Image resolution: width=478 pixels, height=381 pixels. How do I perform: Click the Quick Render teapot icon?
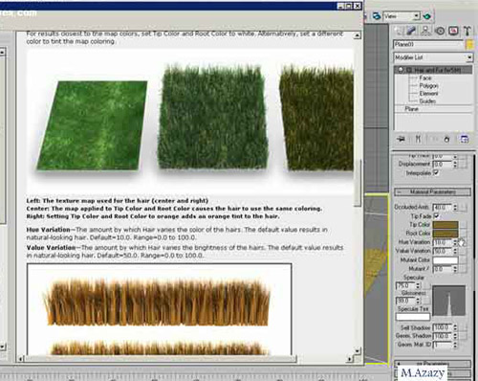[427, 16]
